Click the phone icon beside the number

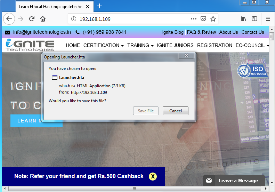(x=77, y=32)
